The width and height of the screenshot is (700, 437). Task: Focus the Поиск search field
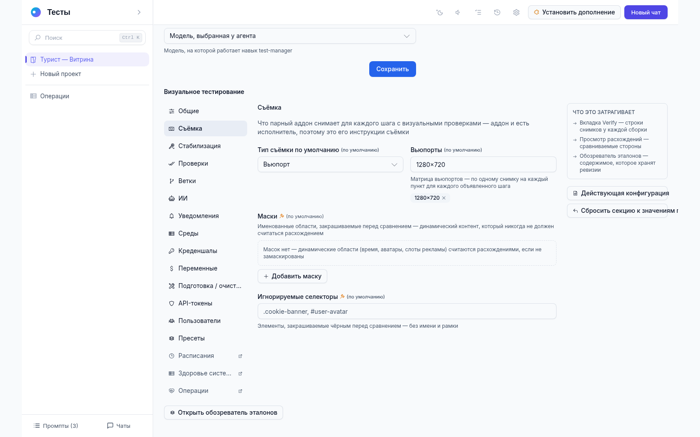[87, 38]
